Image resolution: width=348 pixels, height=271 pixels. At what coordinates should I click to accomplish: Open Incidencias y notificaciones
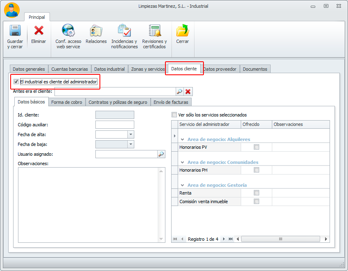[x=124, y=31]
